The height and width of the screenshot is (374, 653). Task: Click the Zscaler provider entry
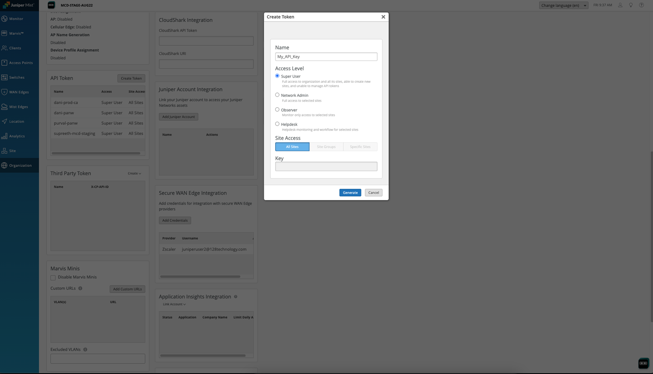click(169, 249)
